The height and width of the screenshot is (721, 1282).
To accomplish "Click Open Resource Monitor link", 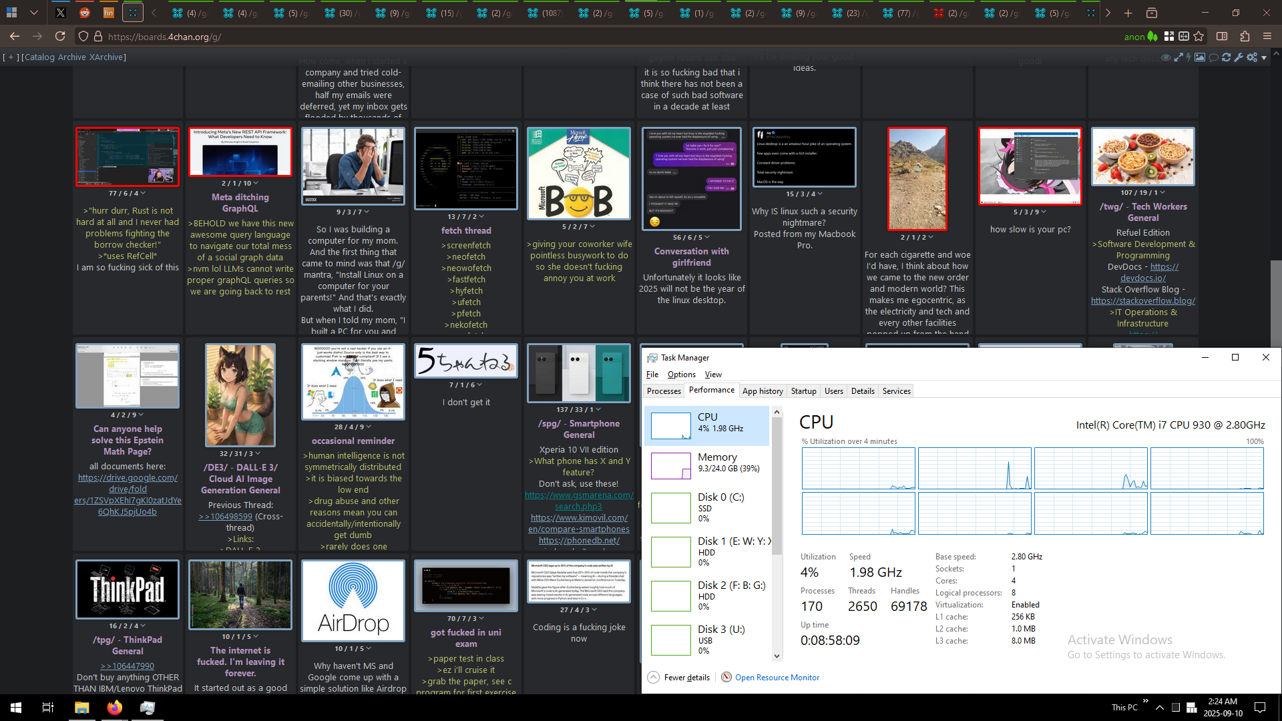I will [x=777, y=677].
